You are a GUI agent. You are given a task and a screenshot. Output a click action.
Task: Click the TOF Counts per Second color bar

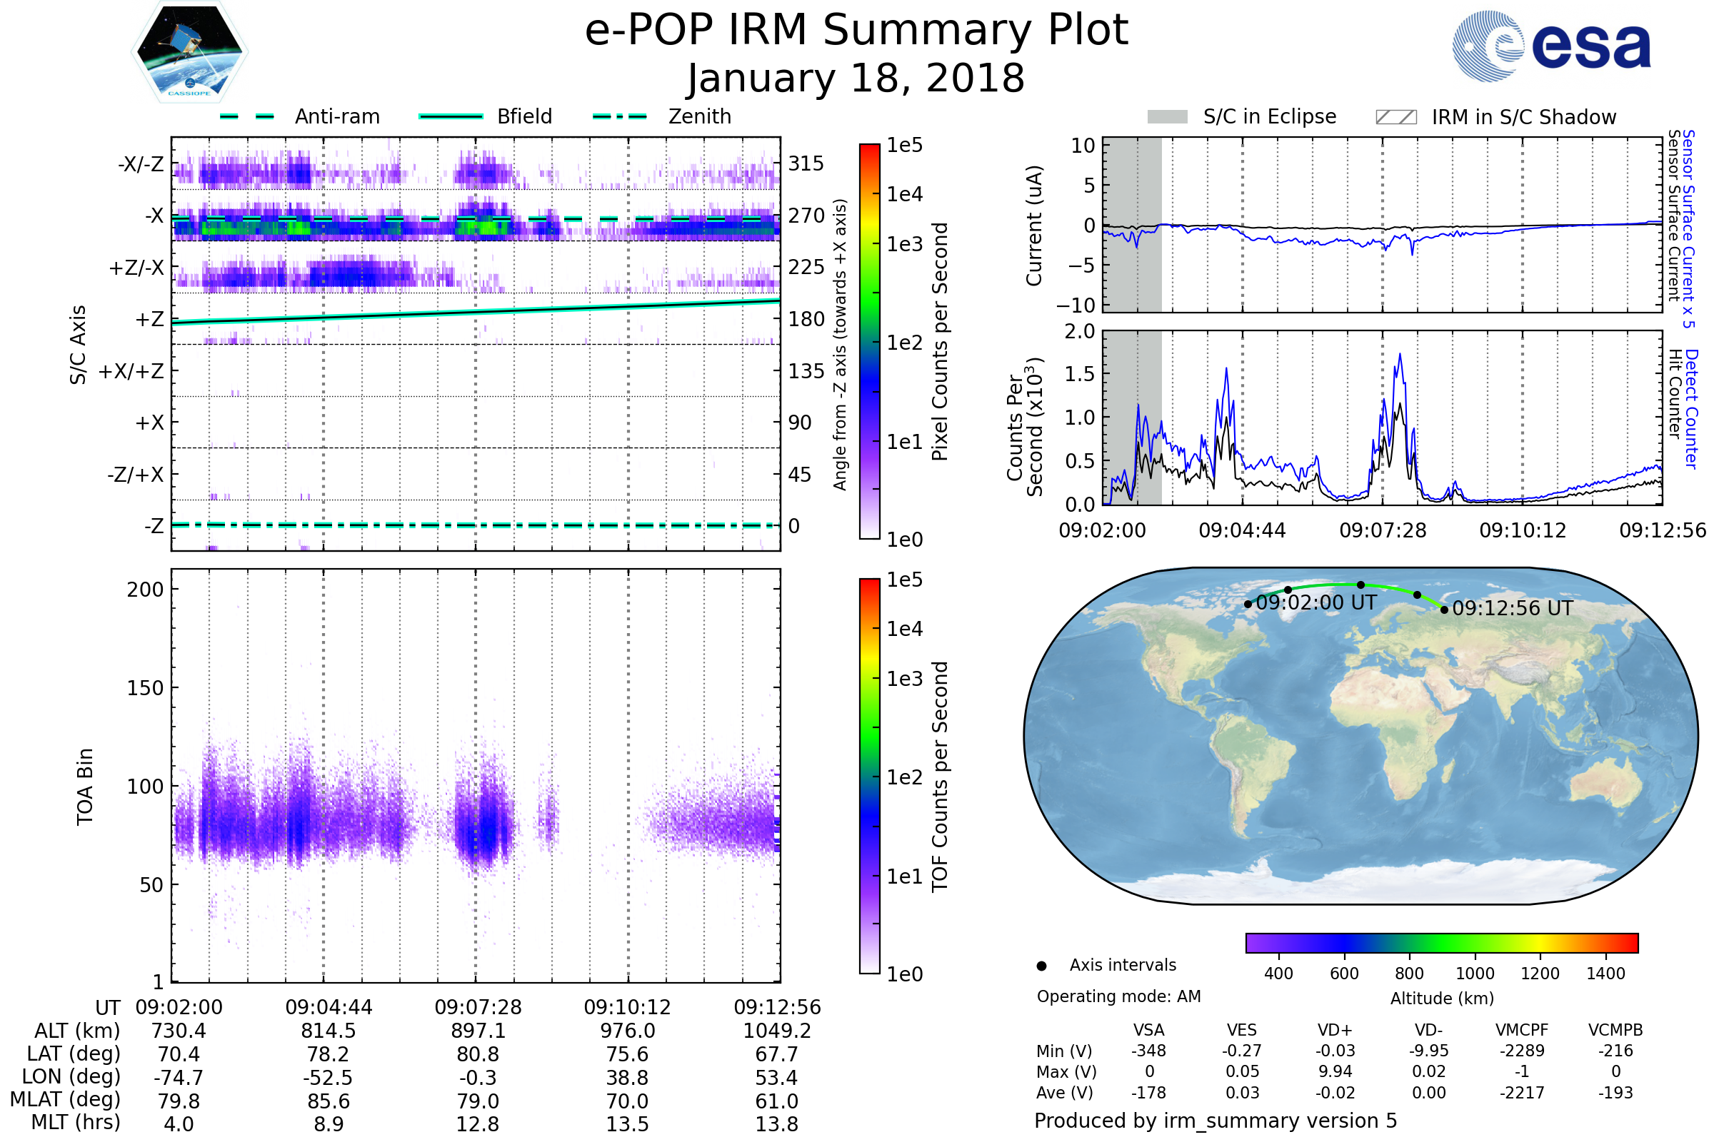click(869, 776)
